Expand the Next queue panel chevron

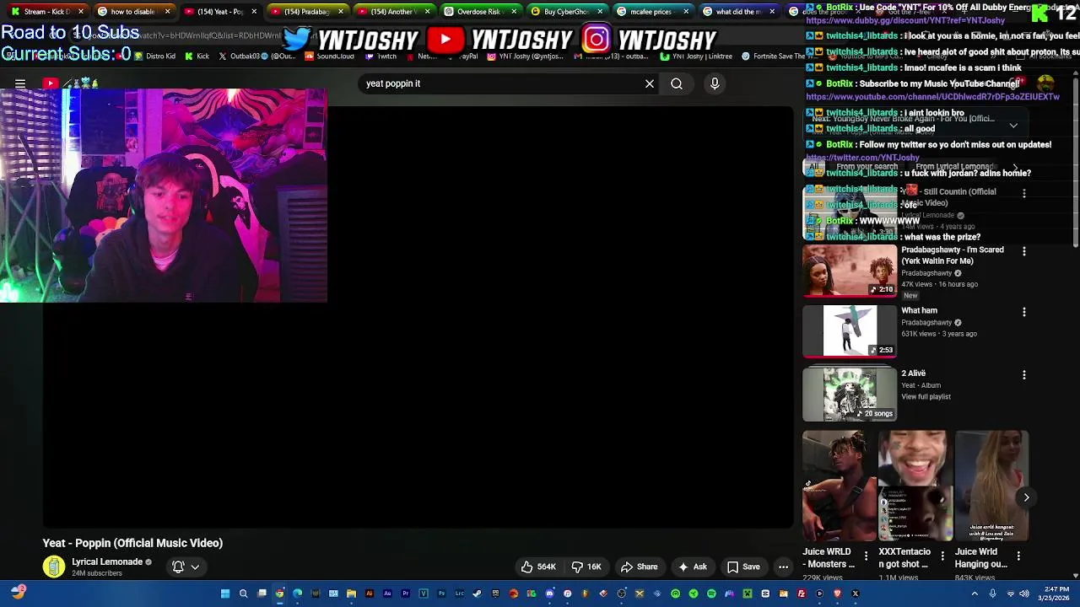pyautogui.click(x=1013, y=126)
